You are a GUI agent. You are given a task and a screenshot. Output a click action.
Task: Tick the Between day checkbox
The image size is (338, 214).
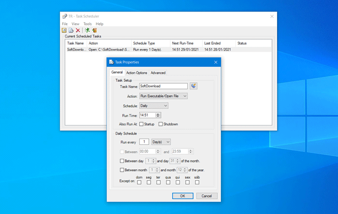pyautogui.click(x=122, y=161)
